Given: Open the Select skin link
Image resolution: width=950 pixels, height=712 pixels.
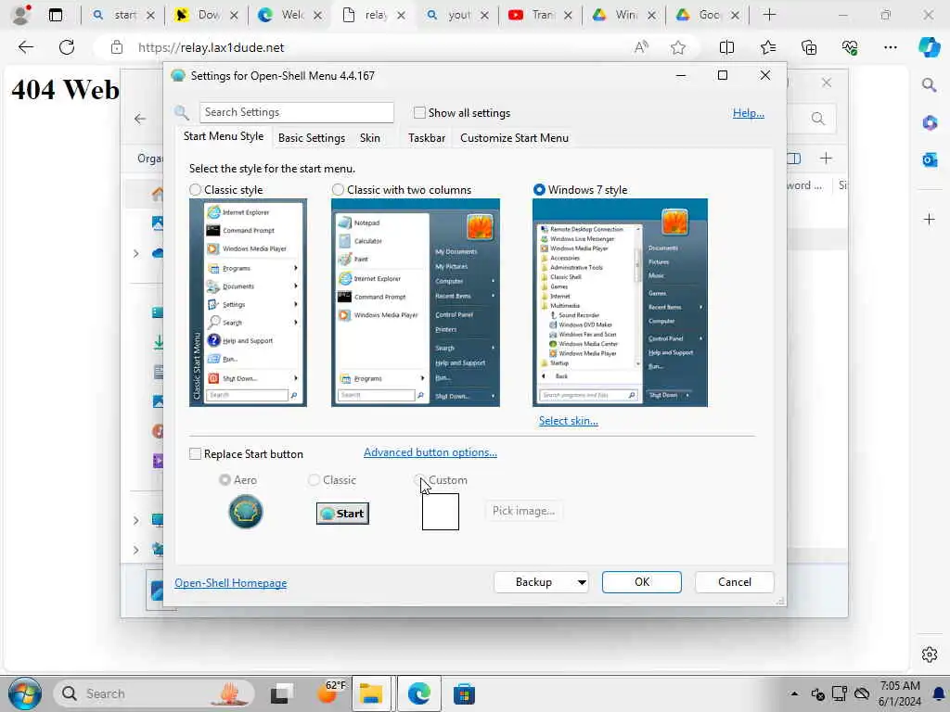Looking at the screenshot, I should click(569, 421).
